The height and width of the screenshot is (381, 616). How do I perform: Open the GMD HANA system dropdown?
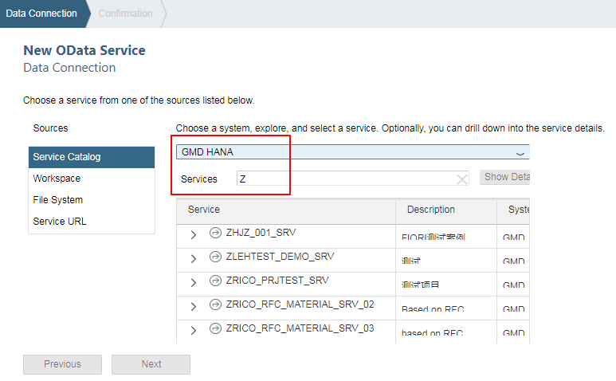coord(520,152)
